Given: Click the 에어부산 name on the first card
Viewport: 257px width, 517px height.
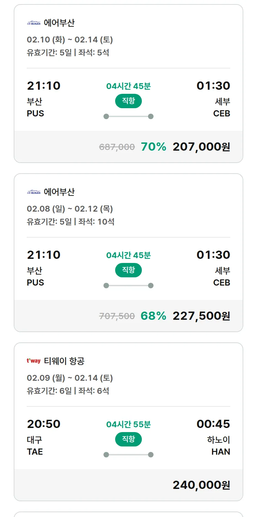Looking at the screenshot, I should 59,23.
